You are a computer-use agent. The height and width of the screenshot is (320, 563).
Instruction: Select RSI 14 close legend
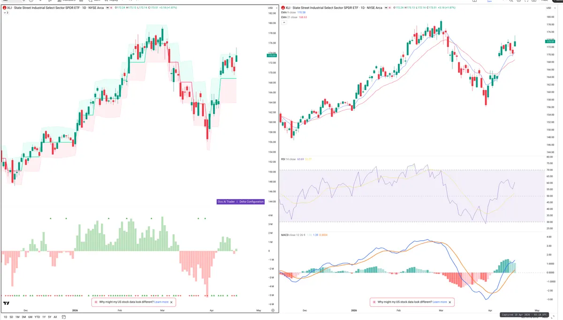coord(288,159)
